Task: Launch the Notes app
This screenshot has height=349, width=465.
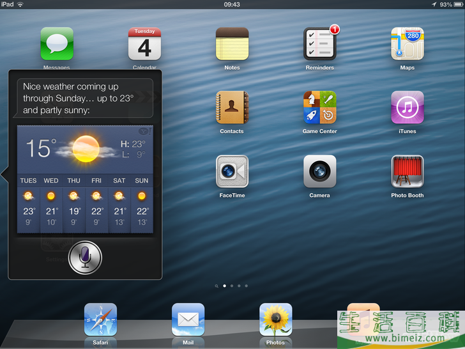Action: pos(232,44)
